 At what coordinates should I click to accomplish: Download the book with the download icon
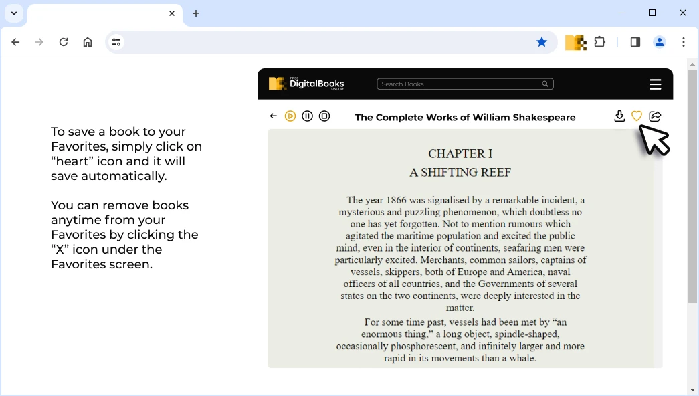(619, 116)
